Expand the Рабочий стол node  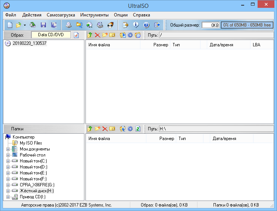8,155
